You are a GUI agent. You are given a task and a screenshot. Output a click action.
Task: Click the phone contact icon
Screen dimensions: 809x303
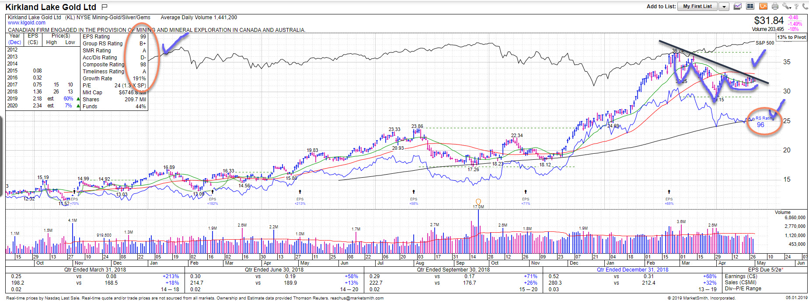coord(805,6)
